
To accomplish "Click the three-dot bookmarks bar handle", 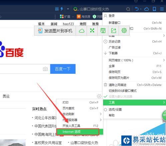I will (x=55, y=17).
